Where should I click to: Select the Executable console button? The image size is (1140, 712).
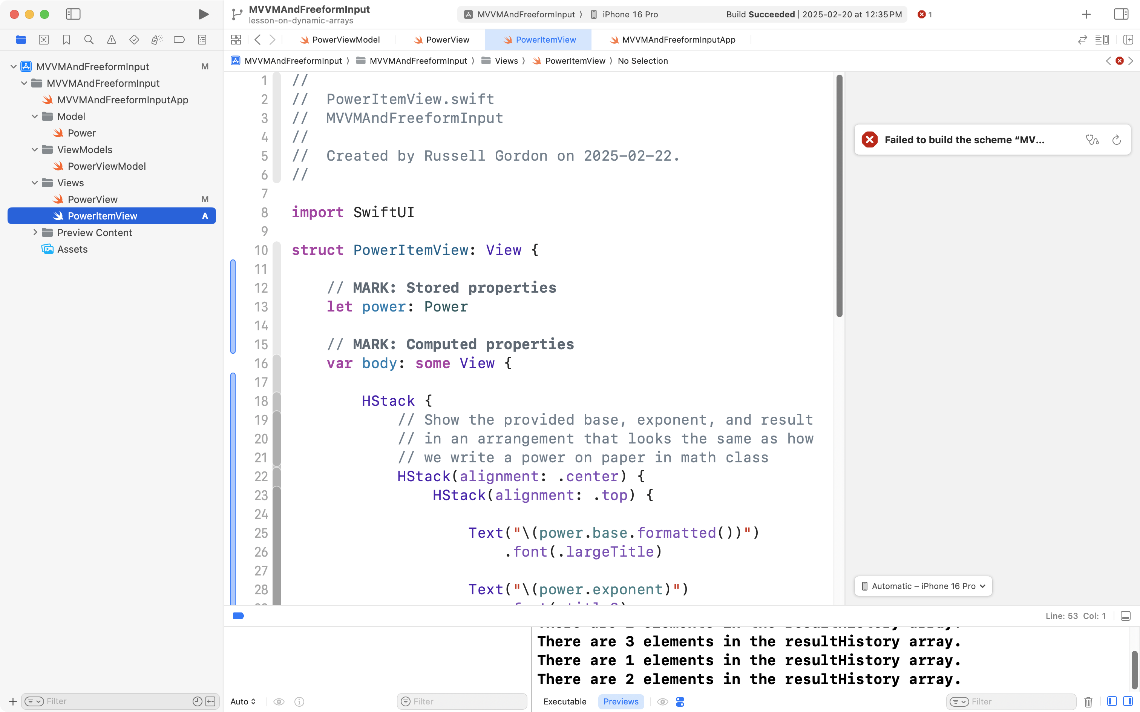[x=564, y=702]
